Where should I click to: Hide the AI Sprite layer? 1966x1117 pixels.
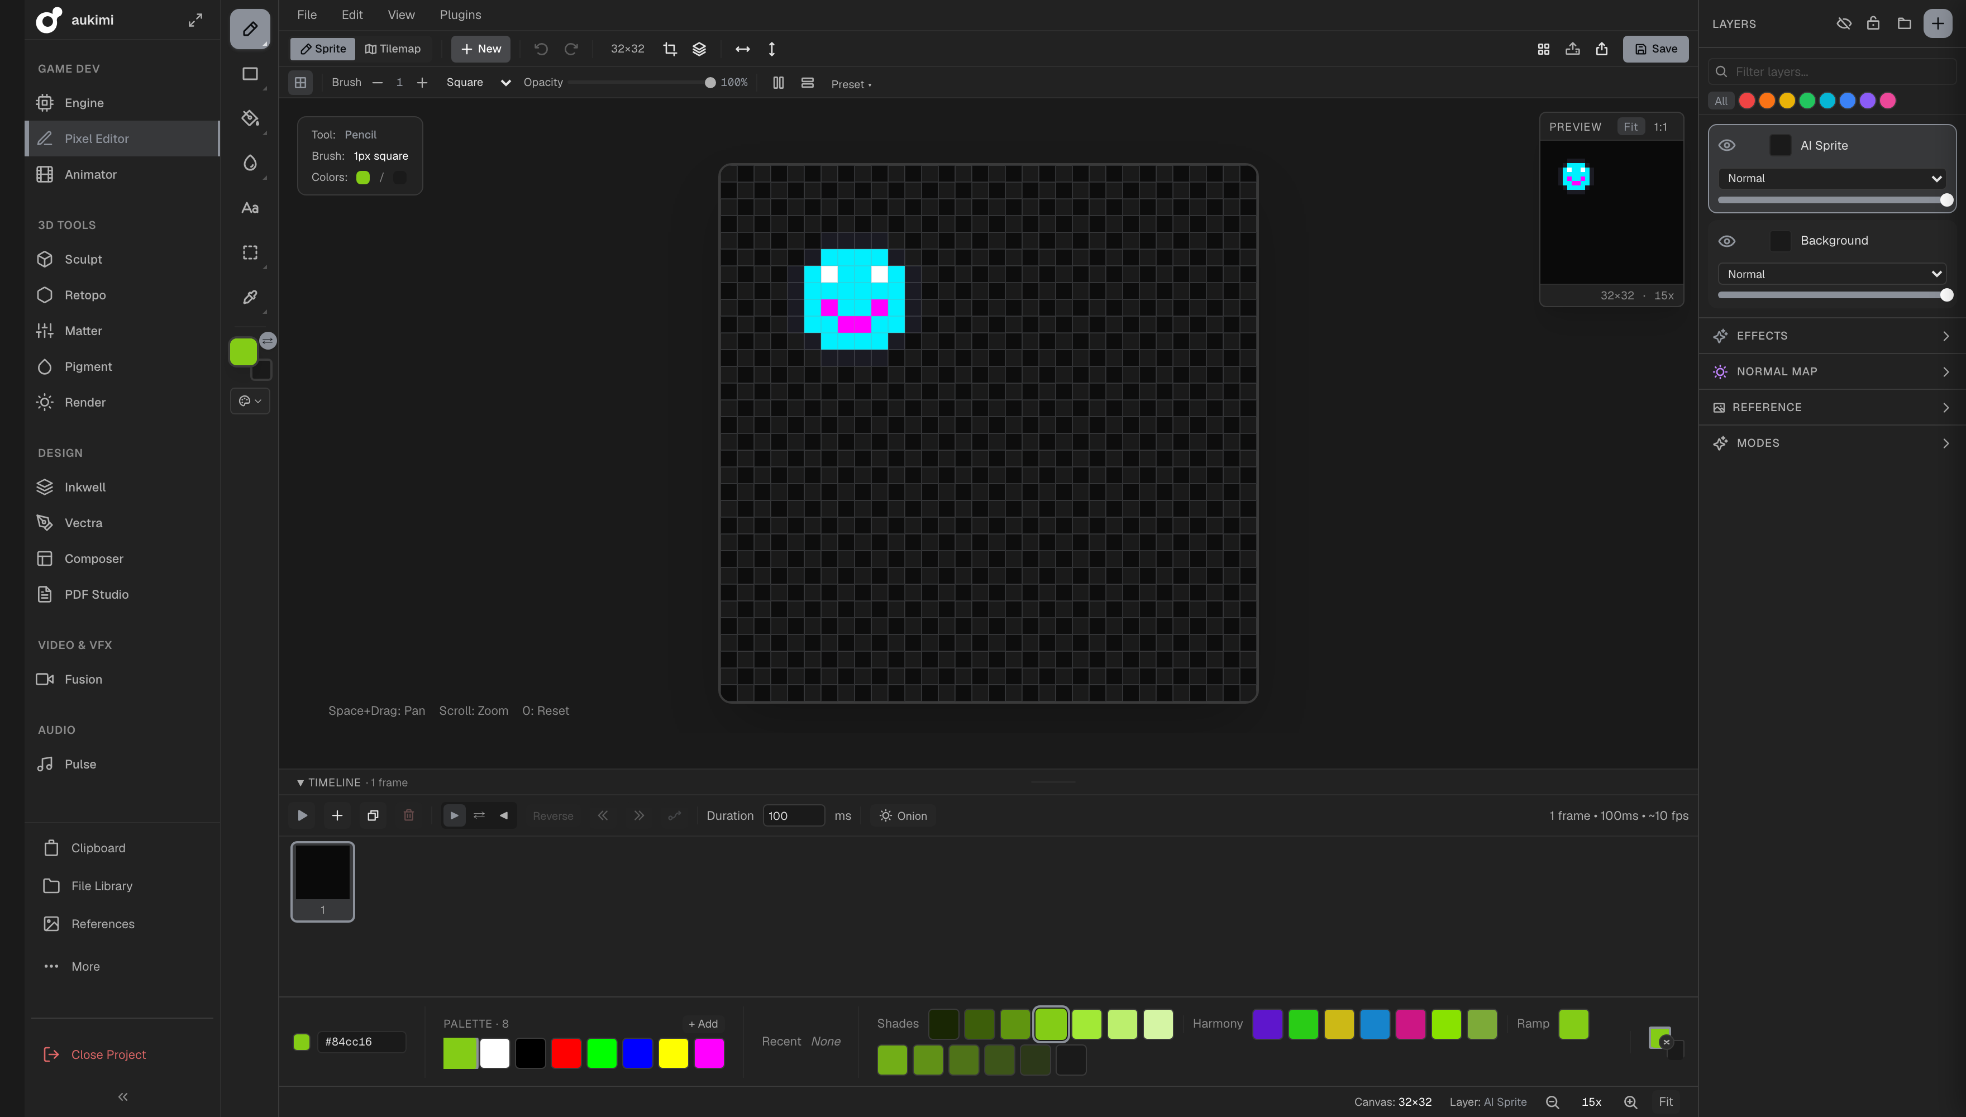pos(1727,146)
